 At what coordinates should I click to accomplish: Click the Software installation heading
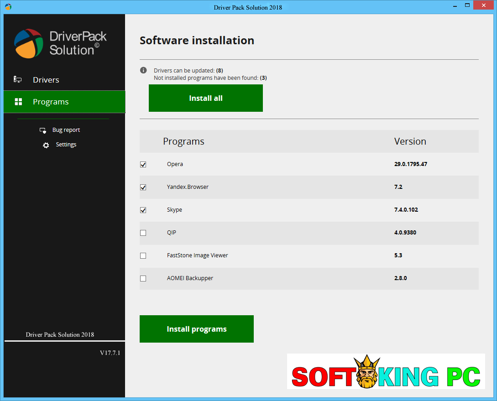197,41
